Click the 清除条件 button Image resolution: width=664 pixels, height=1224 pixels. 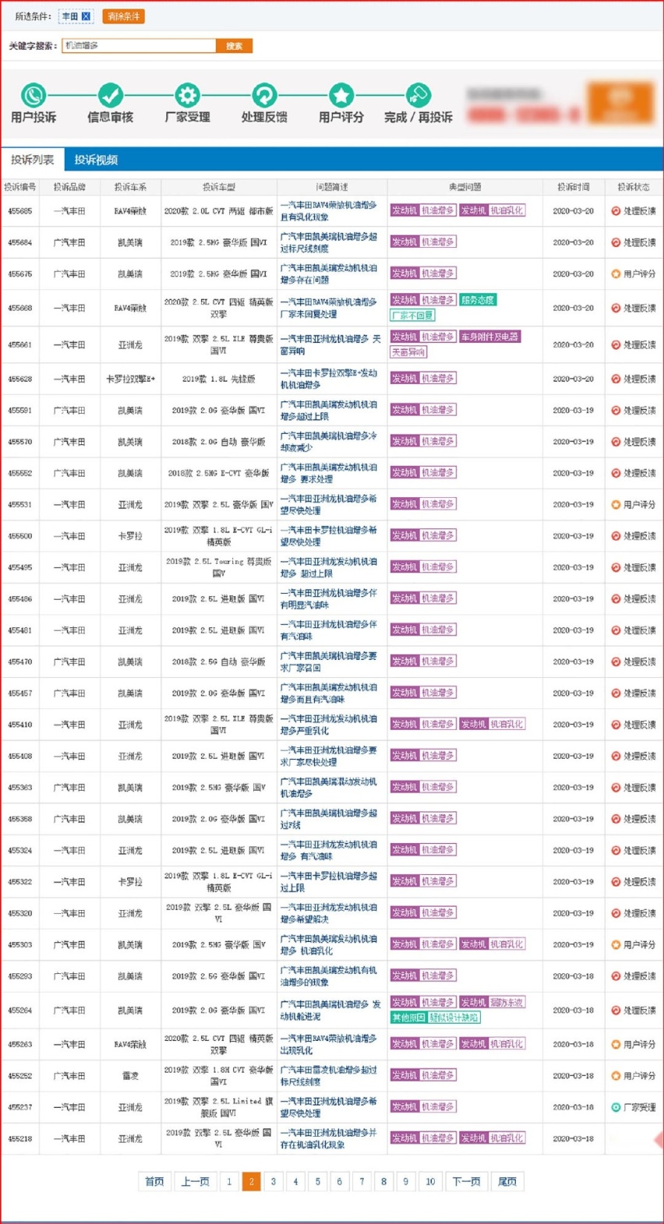point(123,16)
